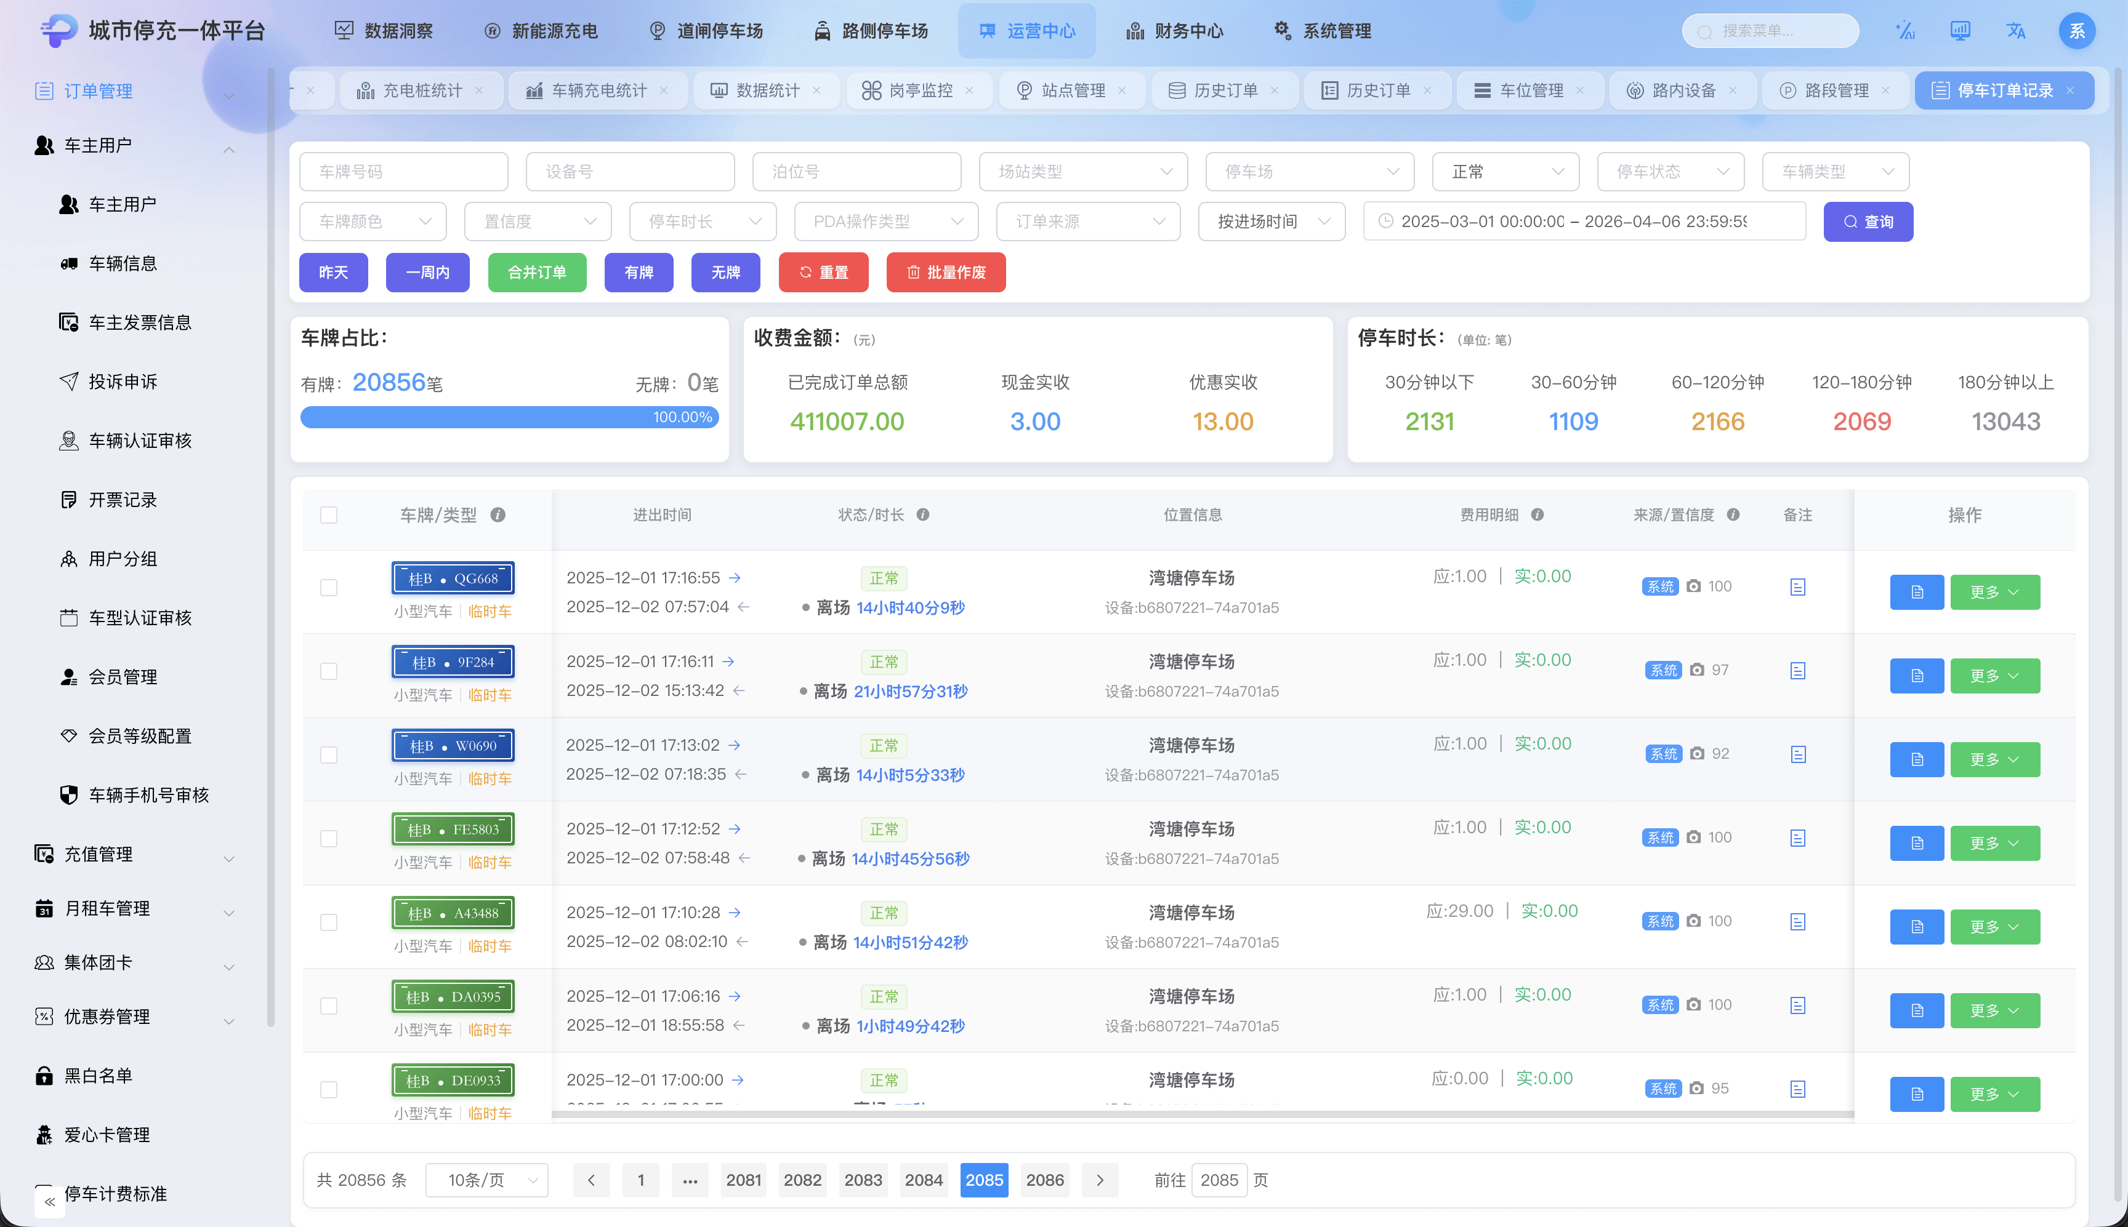Select checkbox for 桂B A43488 row
Screen dimensions: 2128x1227
[329, 922]
